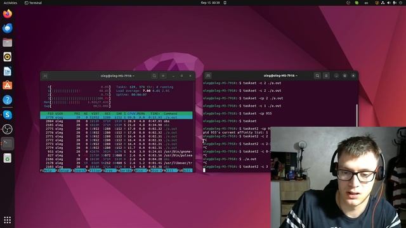The width and height of the screenshot is (406, 228).
Task: Click F6 SortBy in the htop footer
Action: pos(125,170)
